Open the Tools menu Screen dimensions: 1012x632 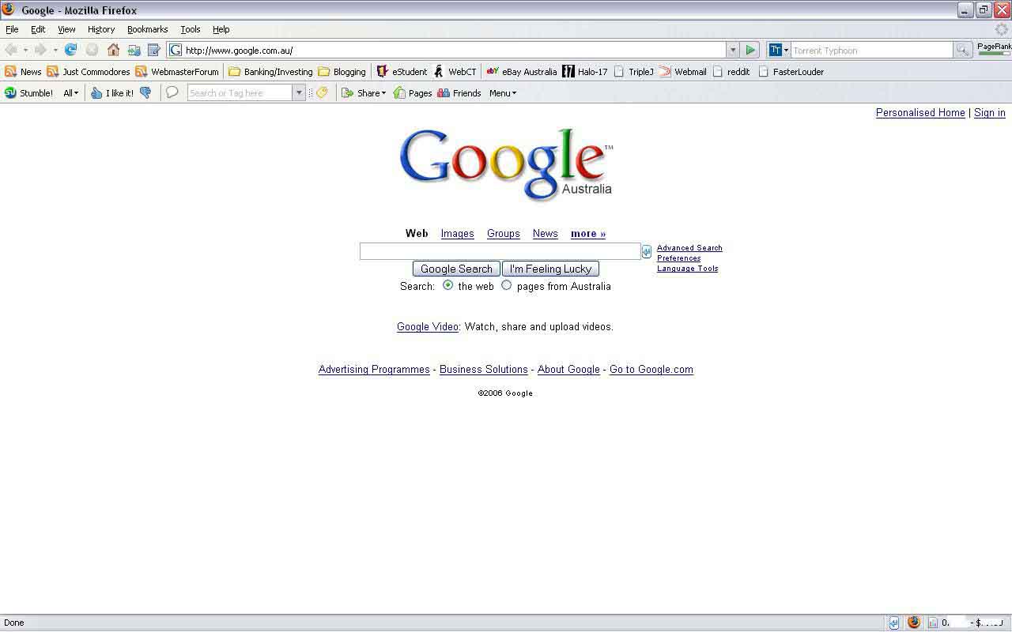pos(191,29)
